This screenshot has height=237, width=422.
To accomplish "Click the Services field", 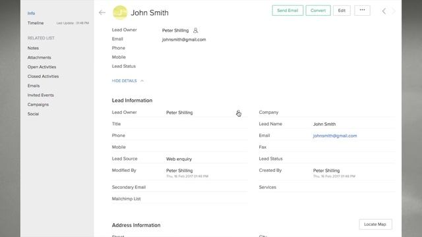I will (327, 187).
